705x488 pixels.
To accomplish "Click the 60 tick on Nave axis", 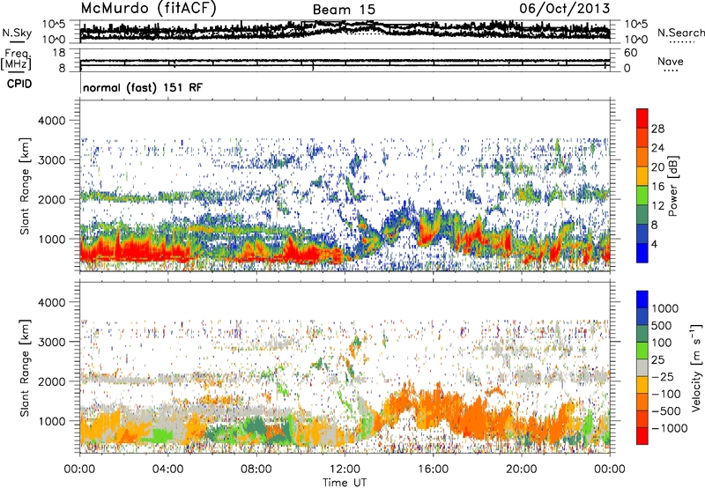I will [x=631, y=53].
